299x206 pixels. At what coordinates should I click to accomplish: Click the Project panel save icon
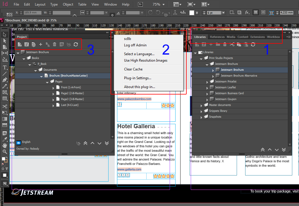point(27,44)
